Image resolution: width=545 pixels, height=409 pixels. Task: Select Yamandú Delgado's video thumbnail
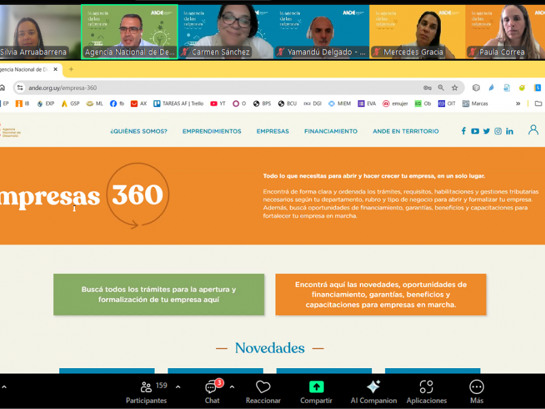(322, 32)
